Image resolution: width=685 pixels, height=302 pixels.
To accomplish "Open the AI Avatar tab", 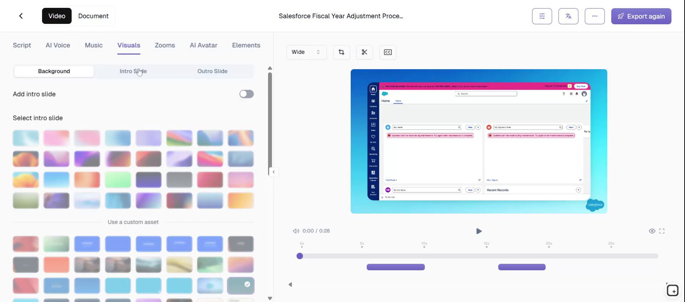I will tap(203, 45).
